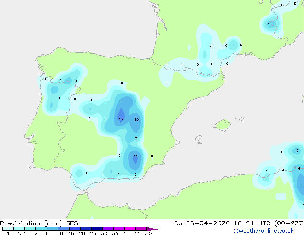Viewport: 304px width, 235px height.
Task: Click the value "4" over North Africa
Action: [299, 168]
